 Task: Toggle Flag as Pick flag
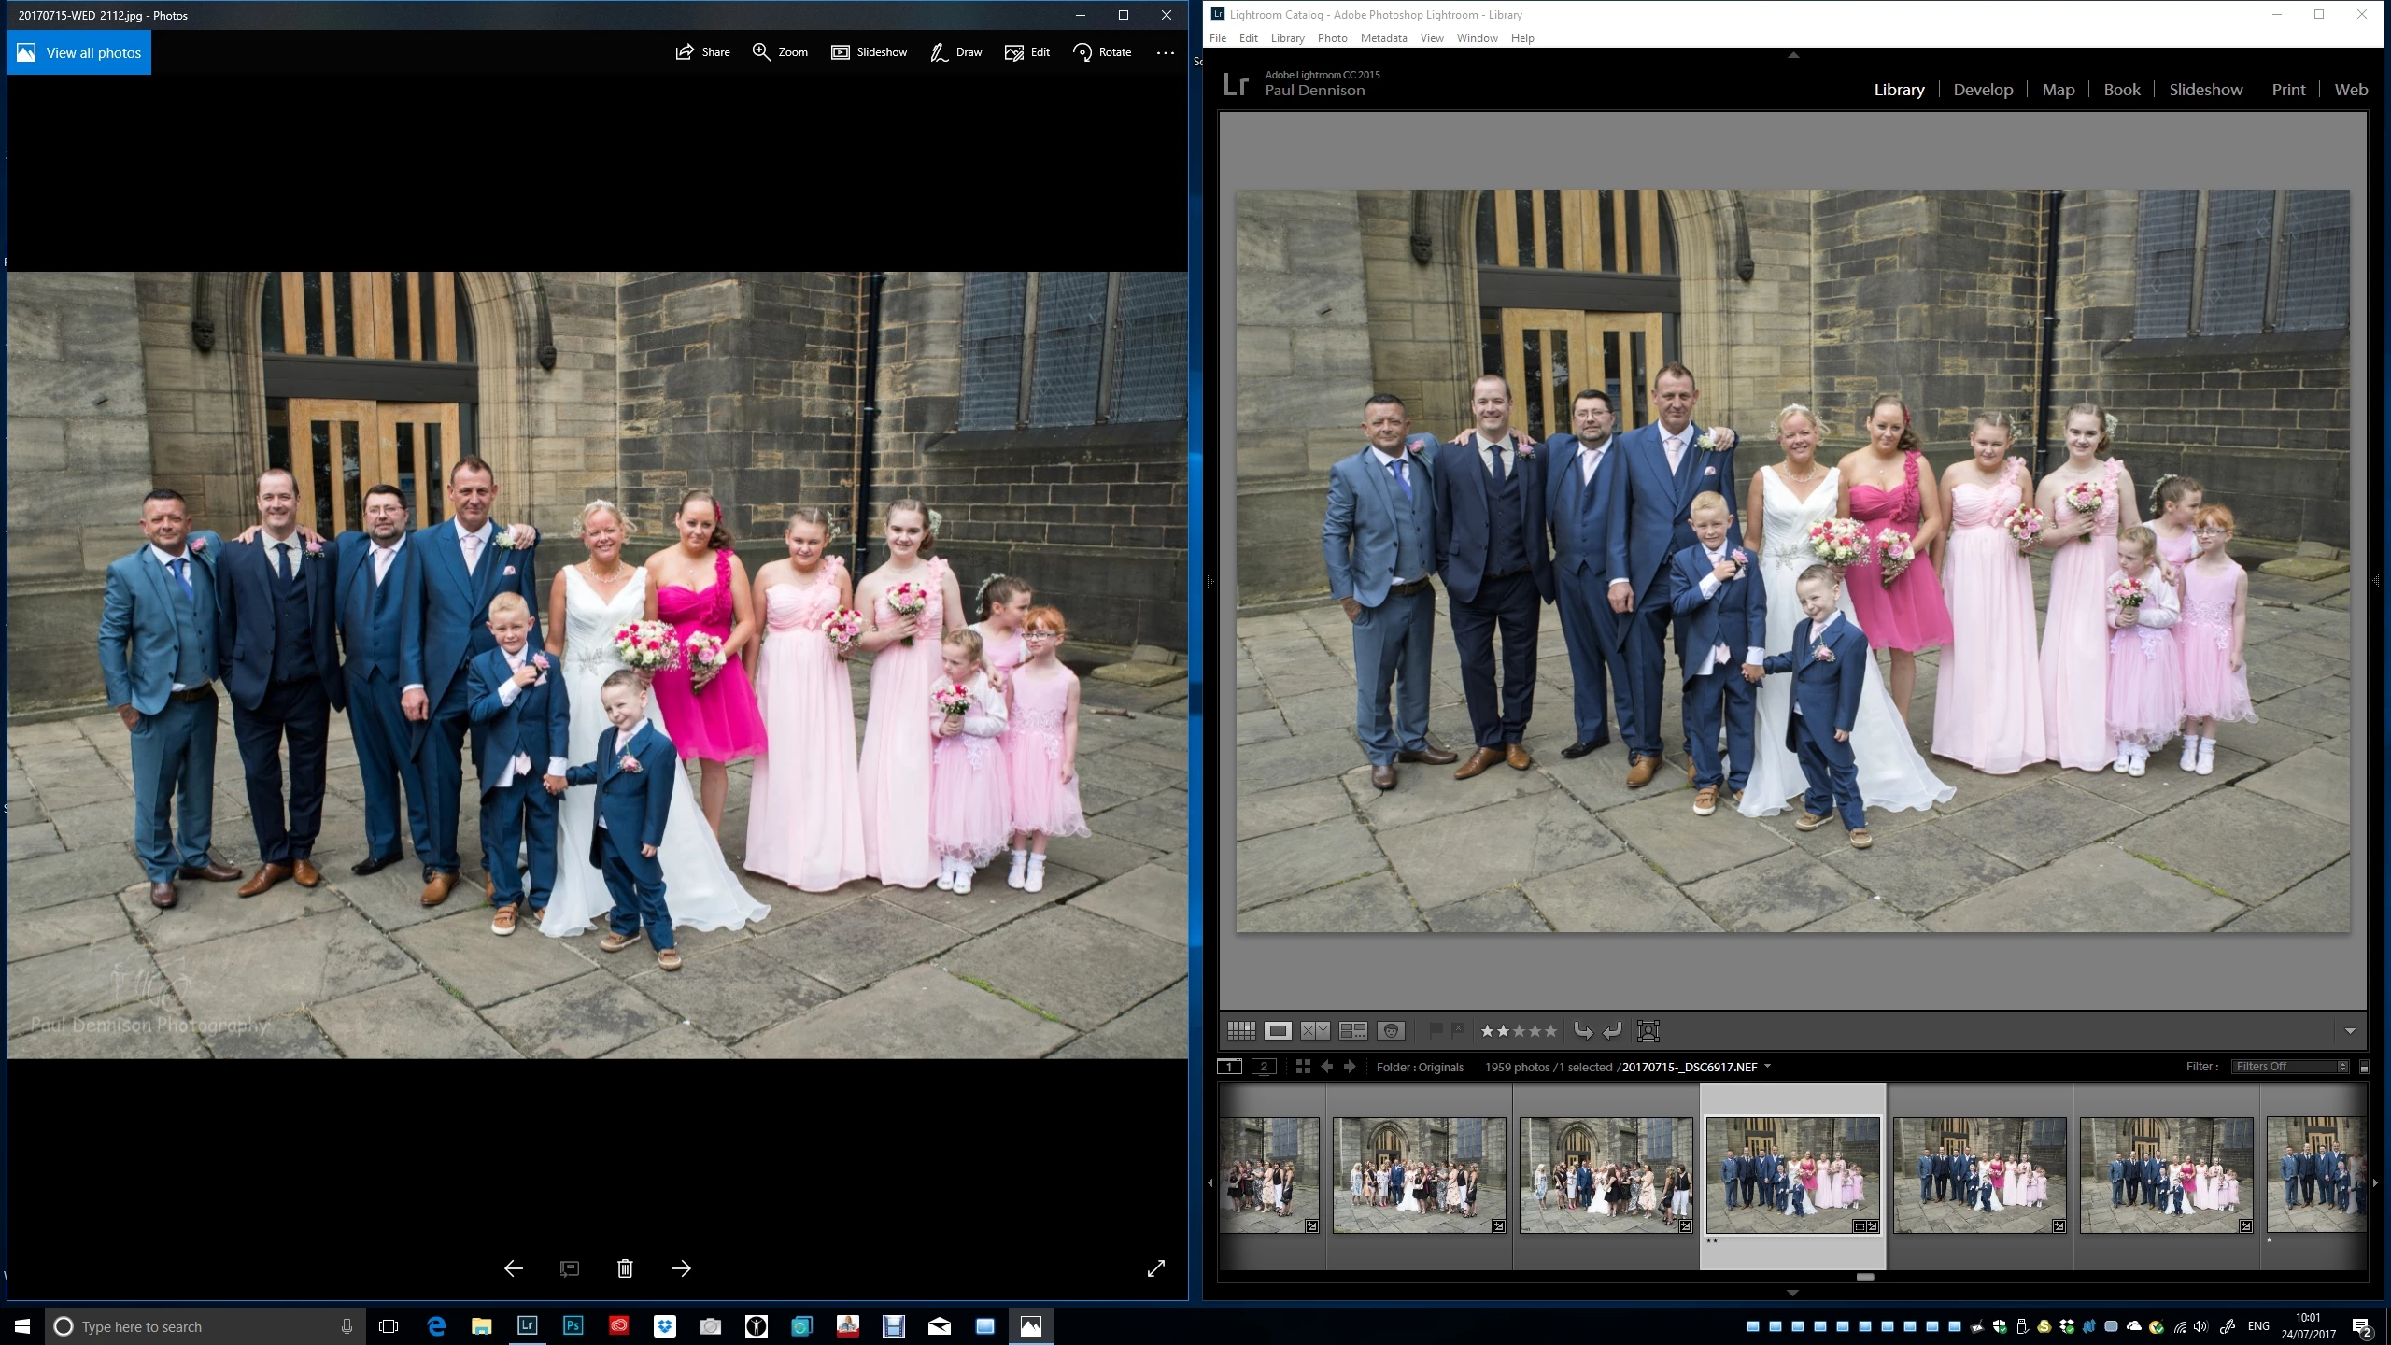[x=1436, y=1030]
